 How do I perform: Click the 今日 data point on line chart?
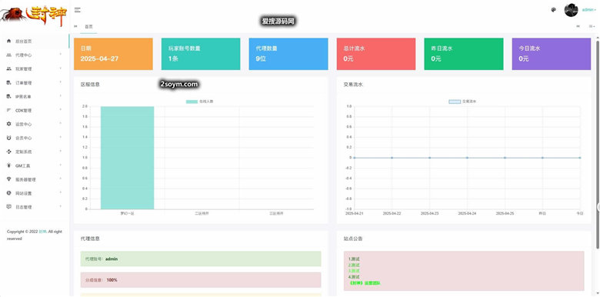point(580,158)
